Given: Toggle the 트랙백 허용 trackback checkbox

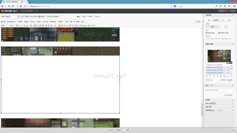Looking at the screenshot, I should (219, 33).
